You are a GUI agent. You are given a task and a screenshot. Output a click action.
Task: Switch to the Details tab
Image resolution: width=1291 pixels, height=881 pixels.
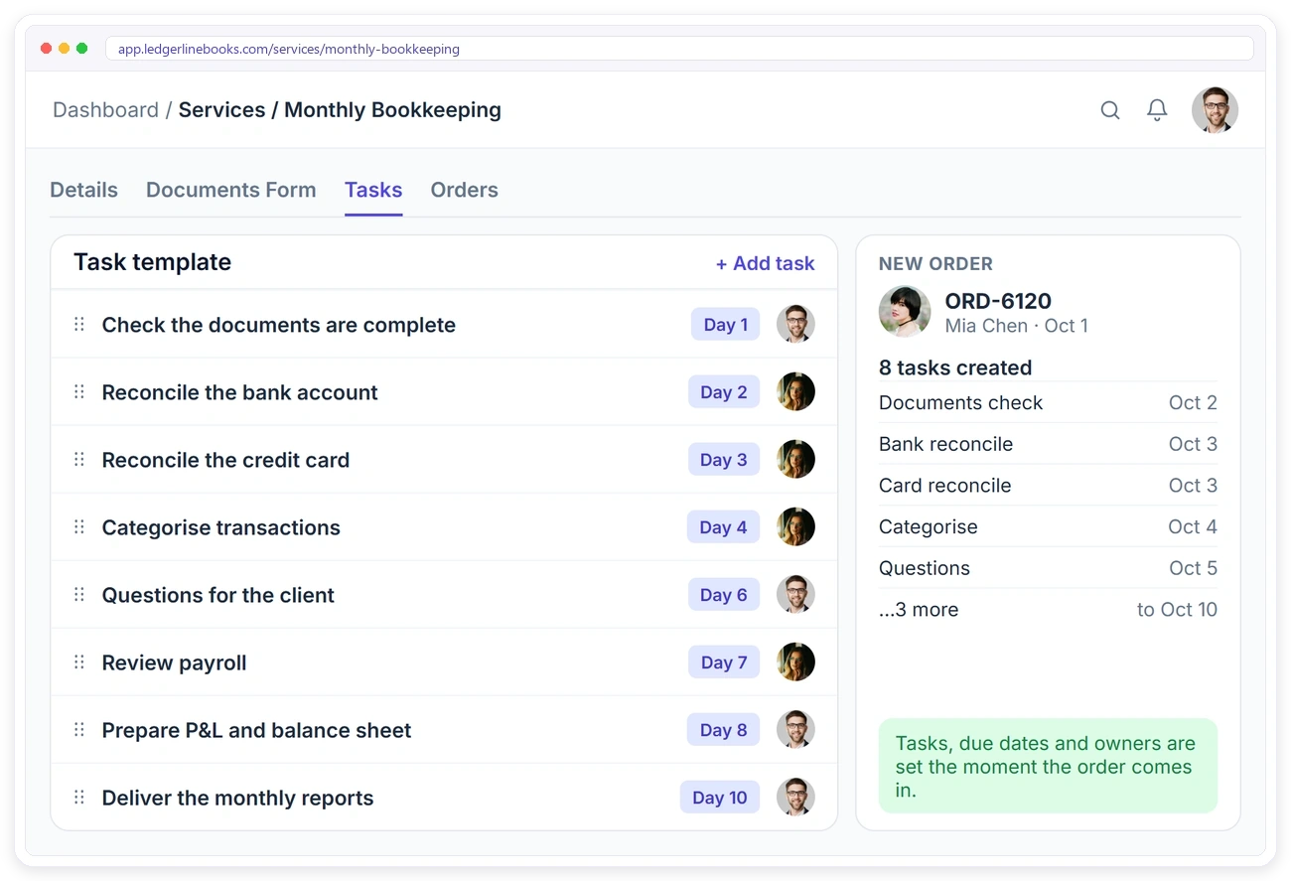(84, 190)
